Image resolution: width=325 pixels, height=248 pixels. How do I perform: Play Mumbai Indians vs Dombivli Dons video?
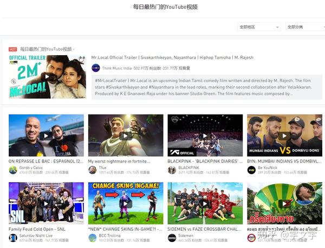(x=284, y=136)
